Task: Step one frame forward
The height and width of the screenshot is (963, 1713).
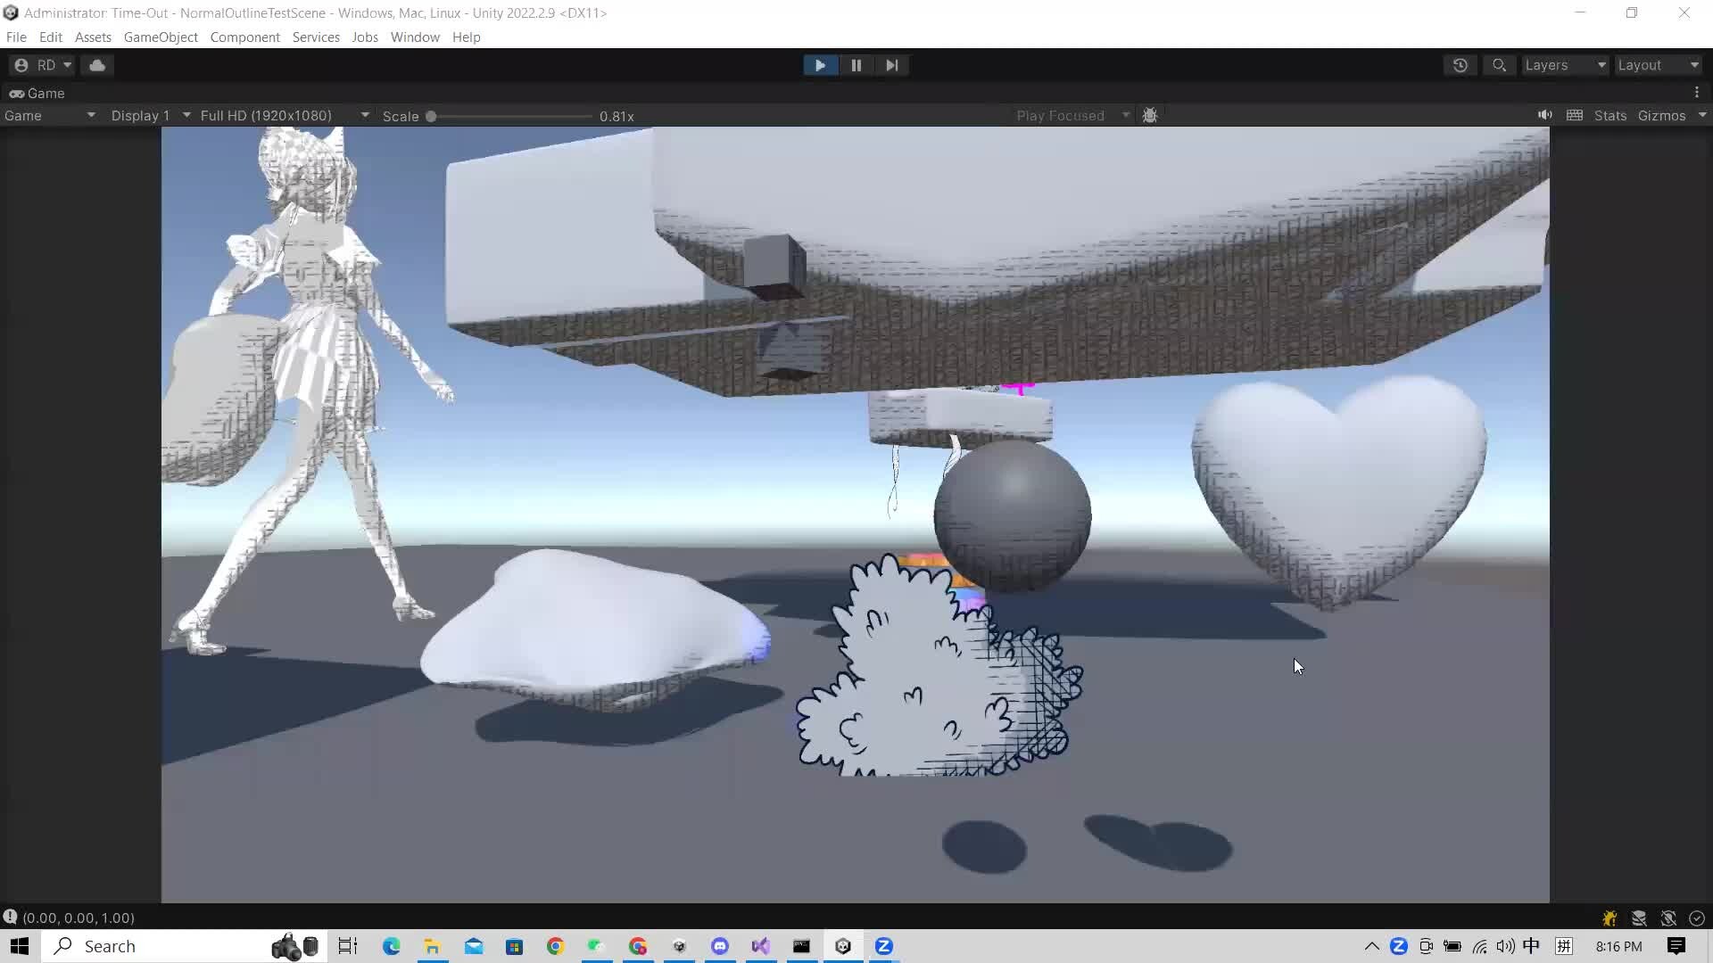Action: click(x=892, y=64)
